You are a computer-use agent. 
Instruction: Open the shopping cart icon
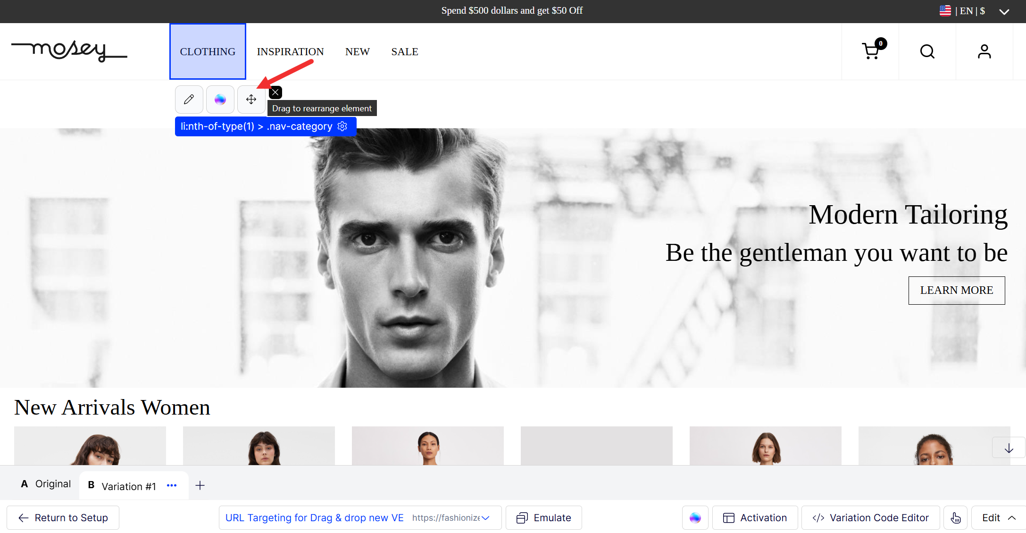pyautogui.click(x=870, y=51)
